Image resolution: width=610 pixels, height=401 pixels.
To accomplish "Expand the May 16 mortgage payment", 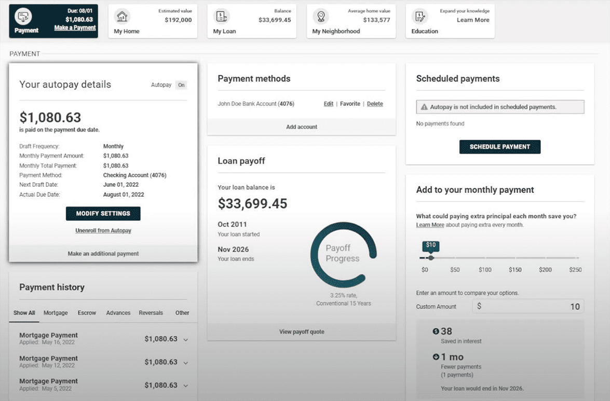I will (x=185, y=340).
